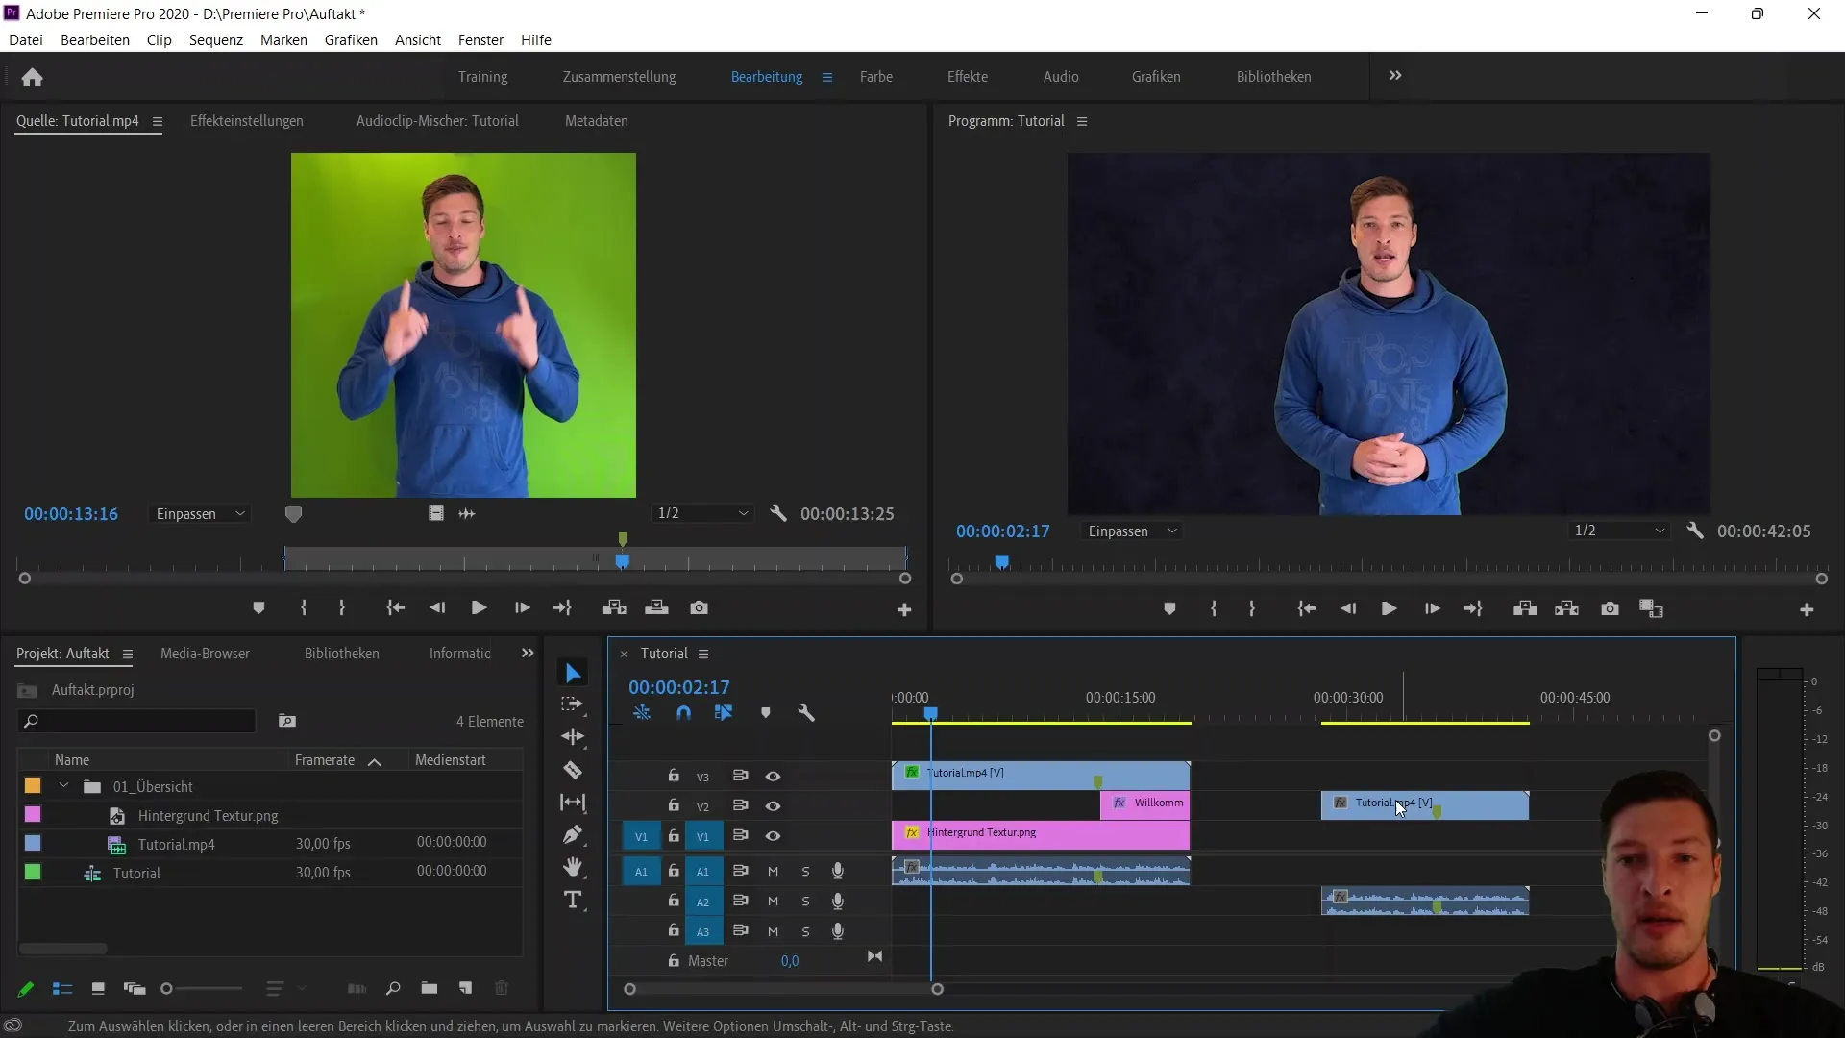Add marker in Source monitor
This screenshot has width=1845, height=1038.
(x=258, y=607)
